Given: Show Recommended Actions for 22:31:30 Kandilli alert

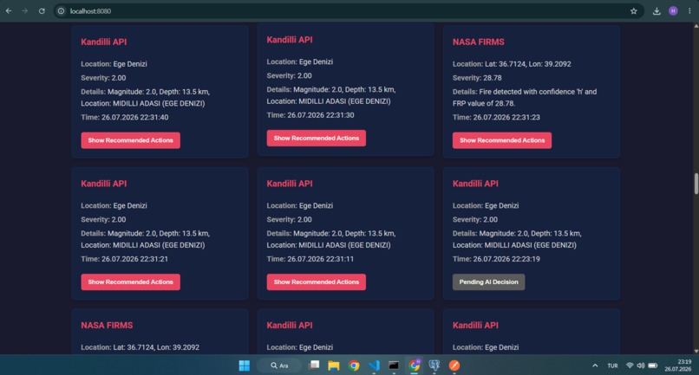Looking at the screenshot, I should tap(316, 138).
